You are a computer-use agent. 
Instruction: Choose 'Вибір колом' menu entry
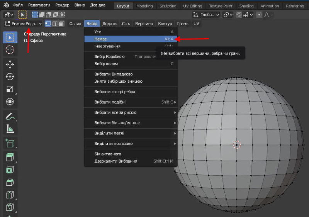(131, 64)
